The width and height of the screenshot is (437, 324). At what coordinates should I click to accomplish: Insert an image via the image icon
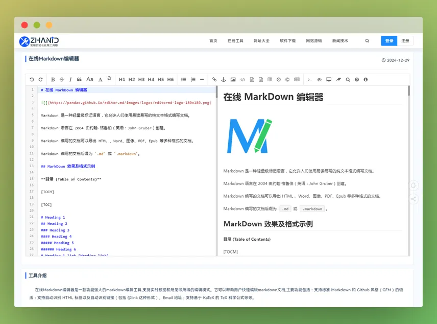coord(233,79)
